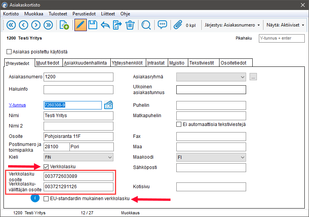Click the Kotisivu field
This screenshot has width=309, height=217.
point(211,187)
